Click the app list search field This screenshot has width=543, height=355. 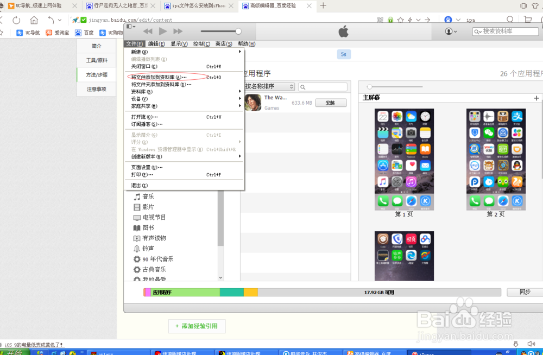pos(323,87)
